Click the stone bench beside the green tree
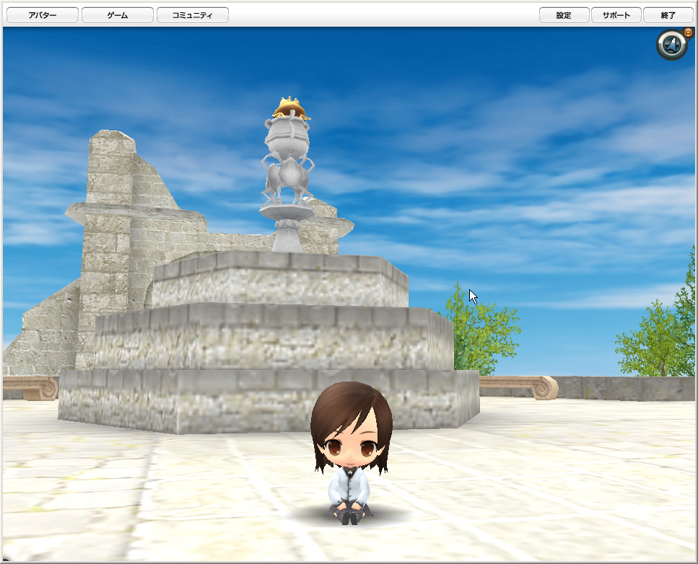This screenshot has width=698, height=564. click(x=518, y=387)
